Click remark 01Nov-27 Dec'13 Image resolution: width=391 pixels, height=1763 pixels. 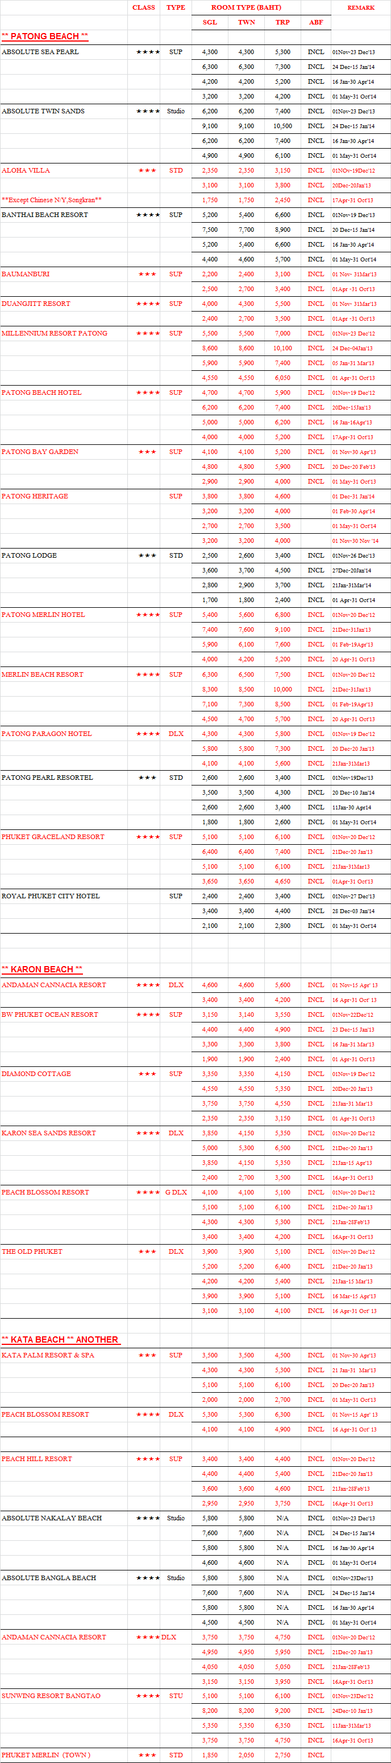coord(353,896)
